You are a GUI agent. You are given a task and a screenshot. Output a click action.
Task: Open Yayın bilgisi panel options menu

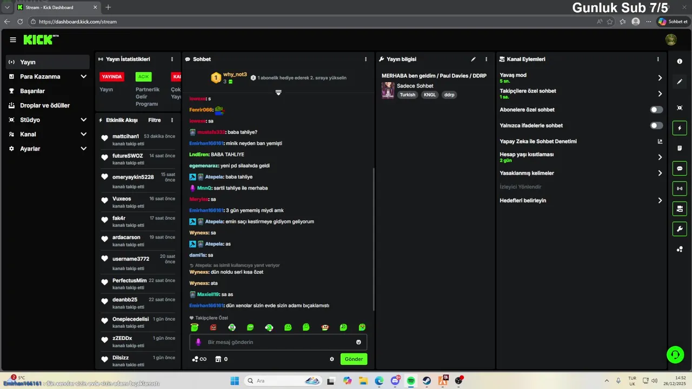pyautogui.click(x=486, y=59)
